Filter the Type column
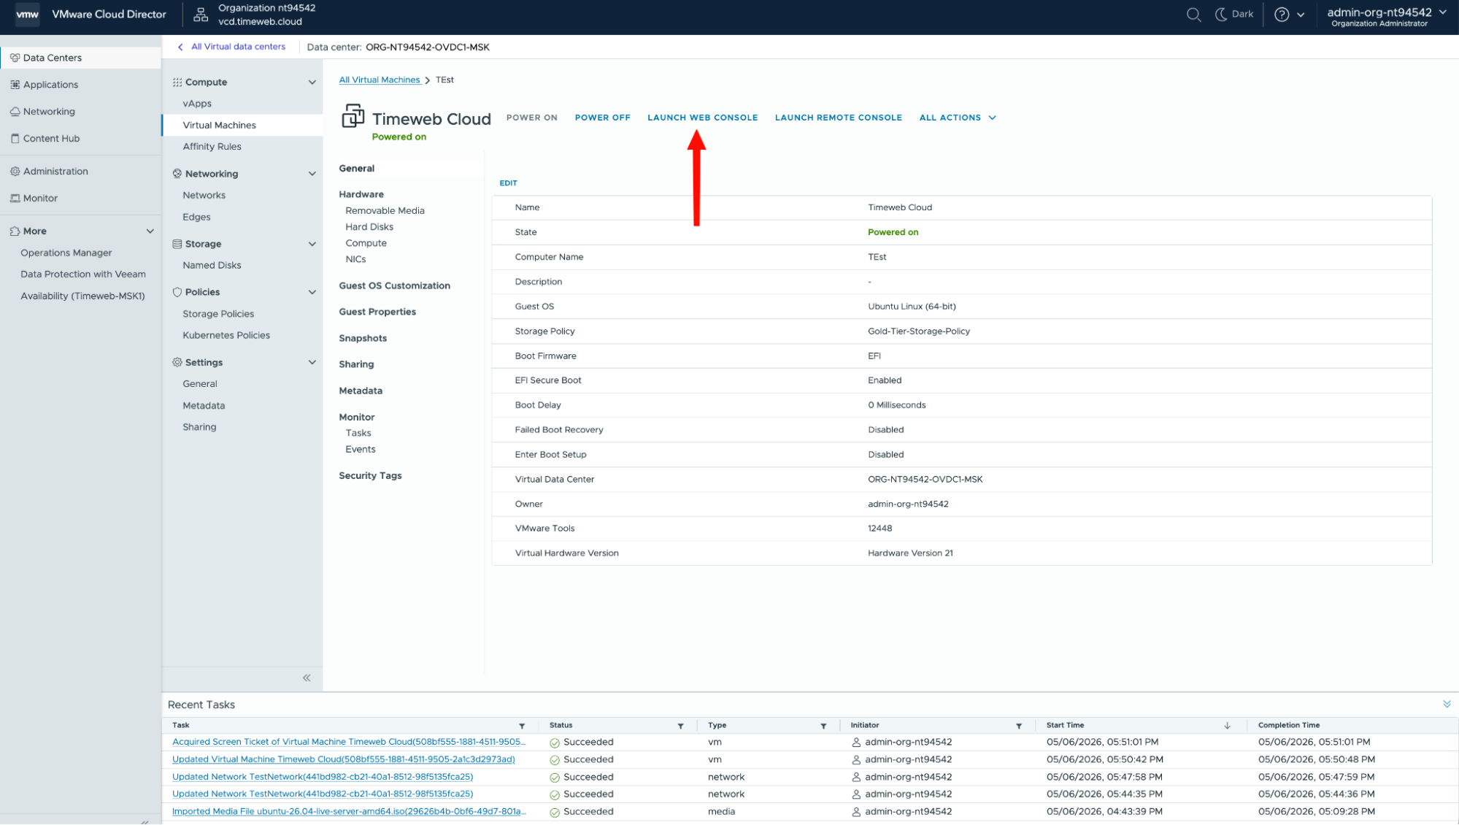Image resolution: width=1459 pixels, height=825 pixels. (823, 726)
